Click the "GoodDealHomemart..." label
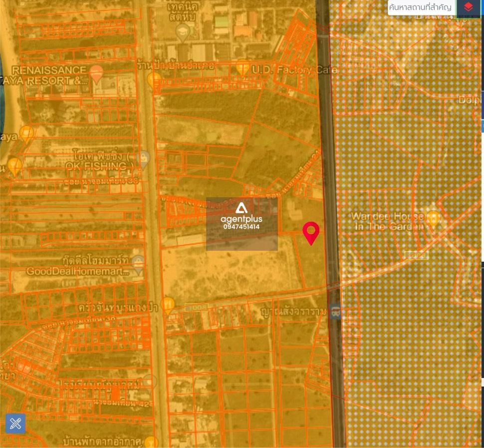The image size is (484, 448). tap(78, 272)
